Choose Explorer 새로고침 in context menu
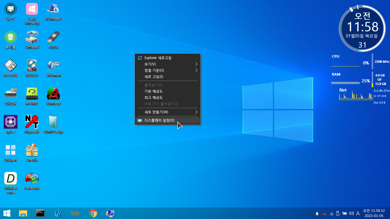Screen dimensions: 390x219 (168, 58)
